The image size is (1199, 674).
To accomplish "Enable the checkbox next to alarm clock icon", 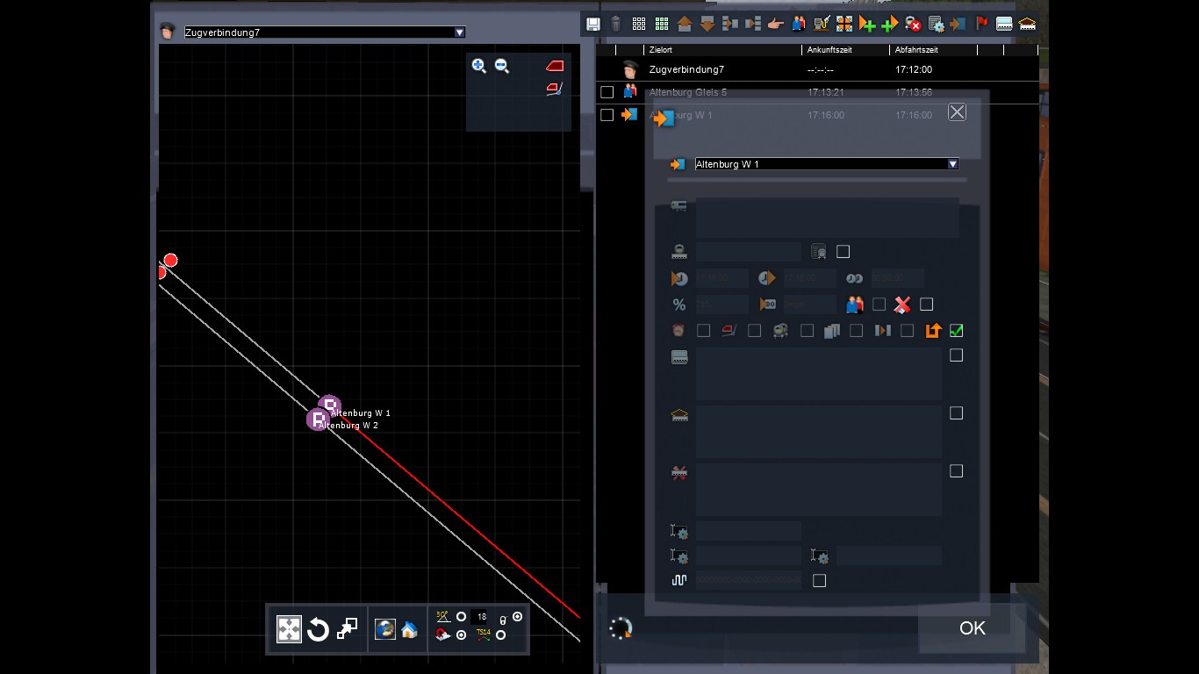I will point(703,331).
